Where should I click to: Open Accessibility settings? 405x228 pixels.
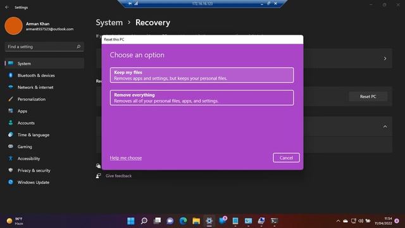click(44, 159)
